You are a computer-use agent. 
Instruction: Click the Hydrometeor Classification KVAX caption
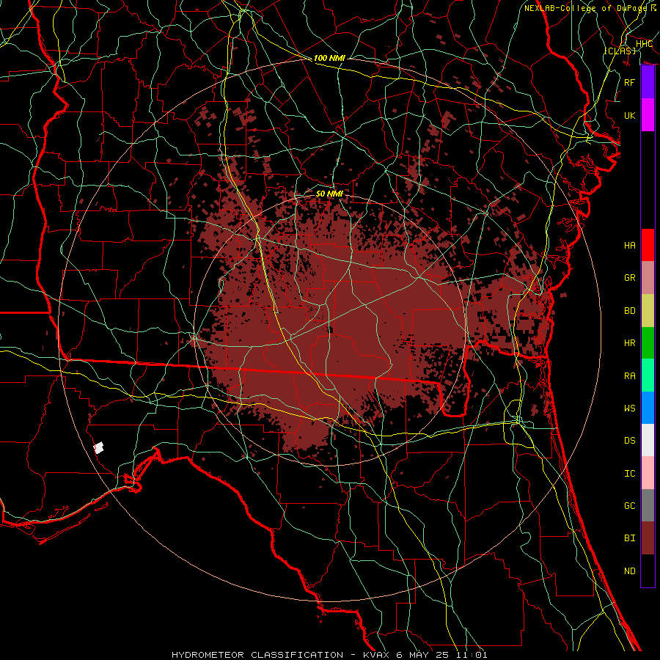coord(329,655)
